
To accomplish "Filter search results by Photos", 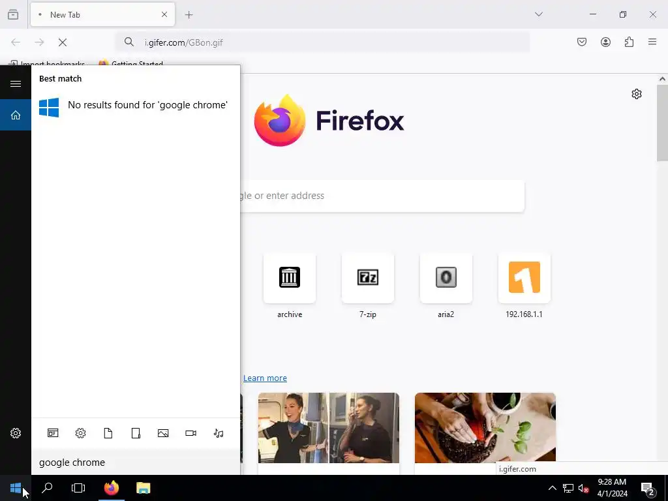I will coord(163,433).
